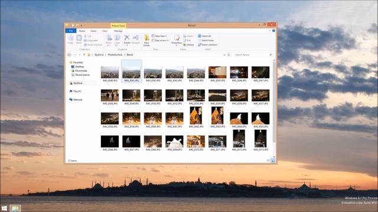Create a New folder
Viewport: 378px width, 212px height.
click(146, 40)
